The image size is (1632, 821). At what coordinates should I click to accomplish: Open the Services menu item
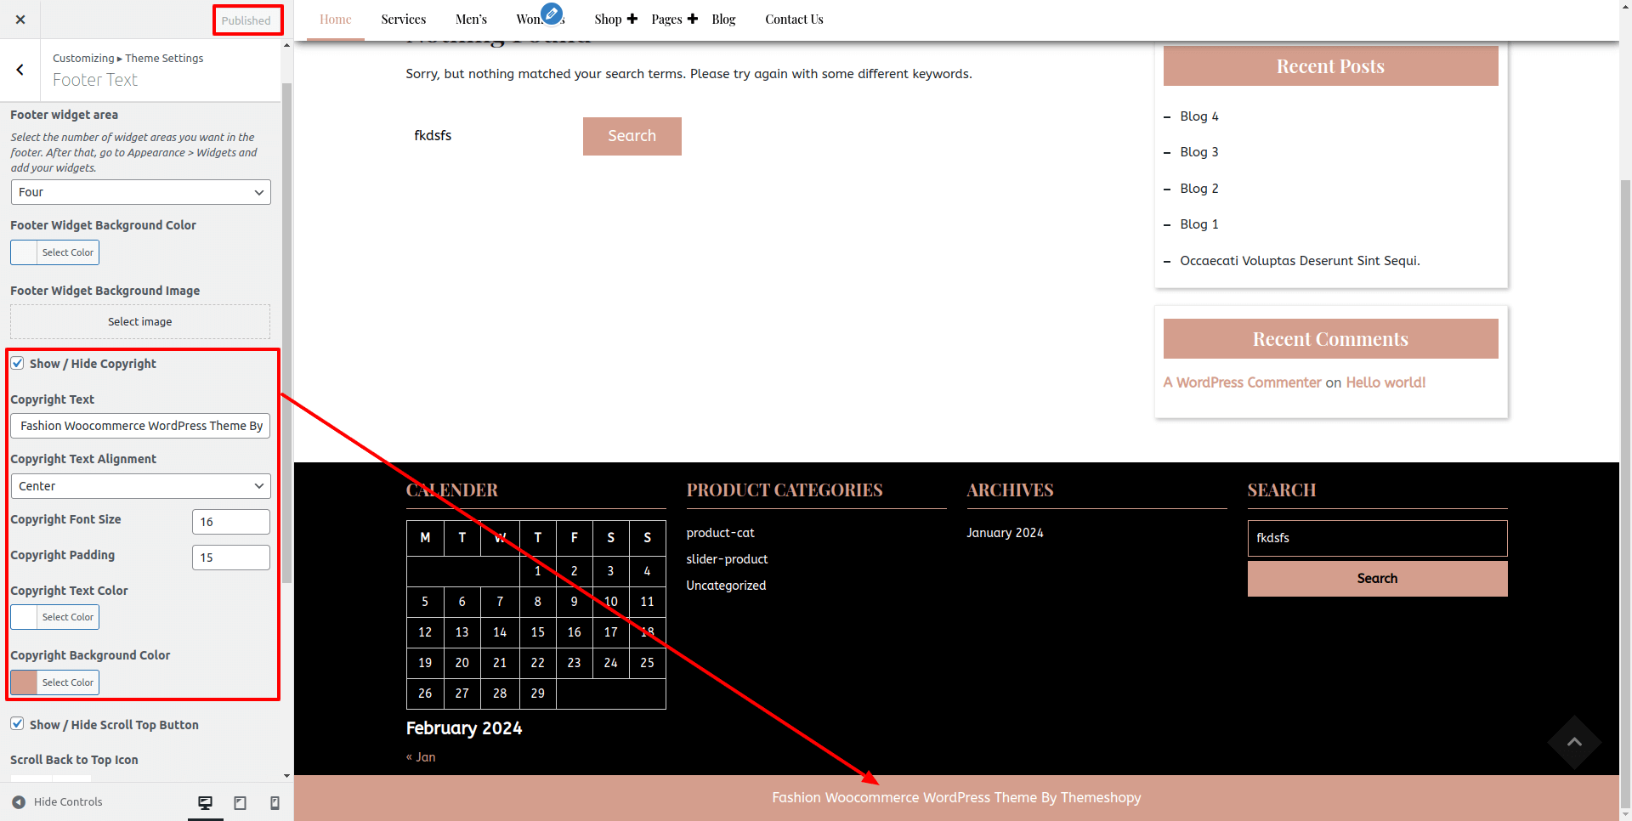403,20
